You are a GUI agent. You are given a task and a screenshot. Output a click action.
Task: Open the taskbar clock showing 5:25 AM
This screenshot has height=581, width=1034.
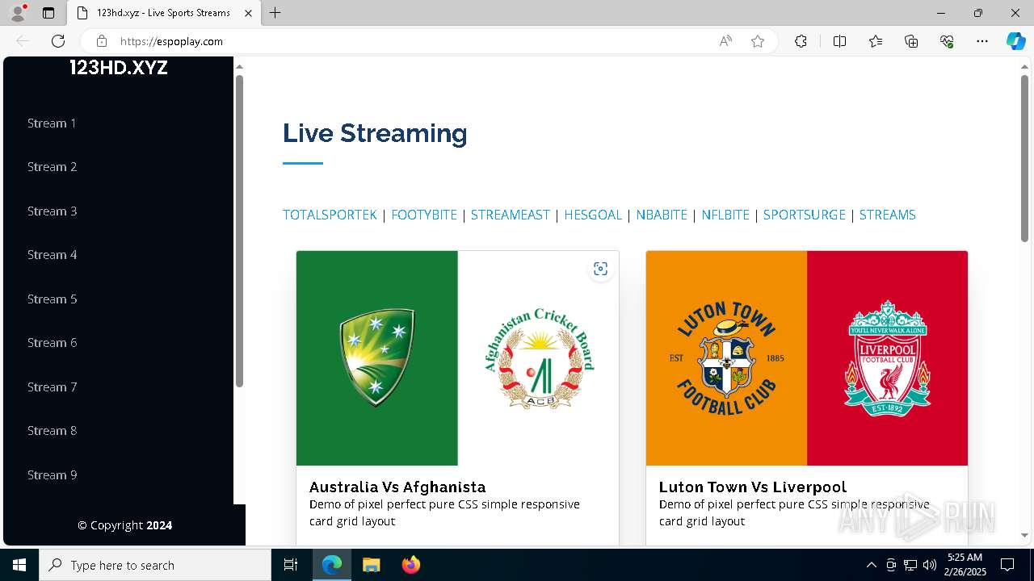click(965, 565)
